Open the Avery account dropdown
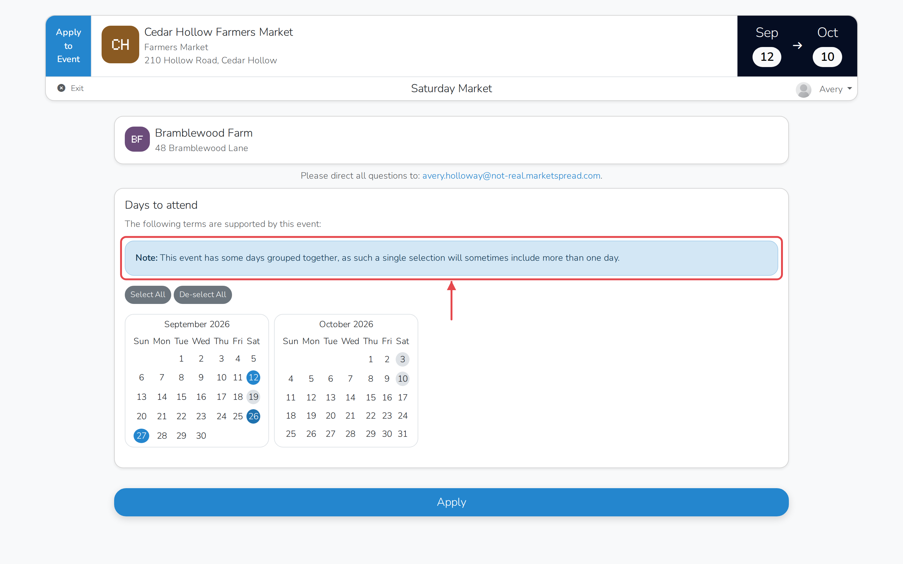Viewport: 903px width, 564px height. coord(835,89)
